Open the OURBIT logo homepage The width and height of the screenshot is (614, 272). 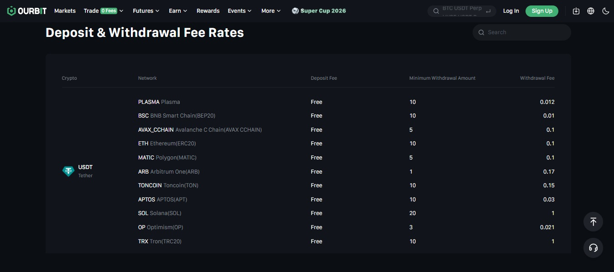[26, 11]
